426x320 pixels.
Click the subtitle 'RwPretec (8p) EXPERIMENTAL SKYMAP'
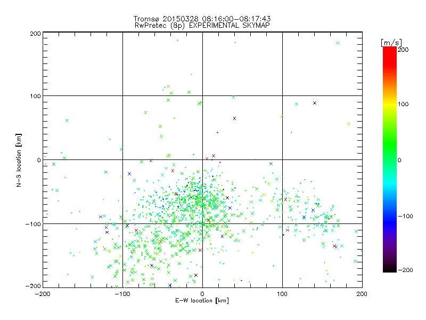point(202,26)
